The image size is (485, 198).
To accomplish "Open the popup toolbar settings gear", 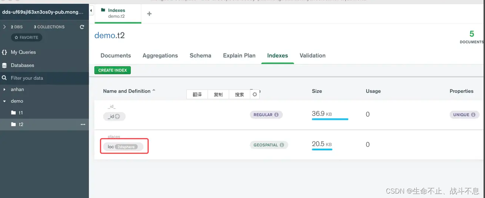I will click(x=255, y=94).
